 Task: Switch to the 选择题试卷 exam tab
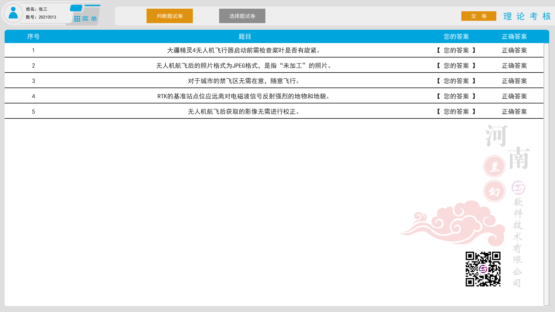242,16
